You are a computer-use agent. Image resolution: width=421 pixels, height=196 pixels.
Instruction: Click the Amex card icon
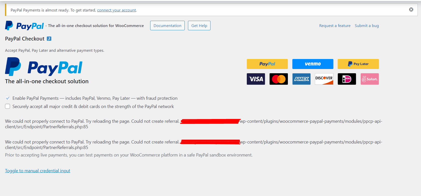301,79
